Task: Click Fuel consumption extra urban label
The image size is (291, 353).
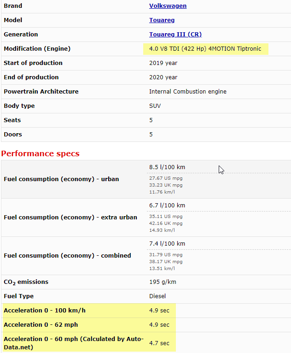Action: [70, 218]
